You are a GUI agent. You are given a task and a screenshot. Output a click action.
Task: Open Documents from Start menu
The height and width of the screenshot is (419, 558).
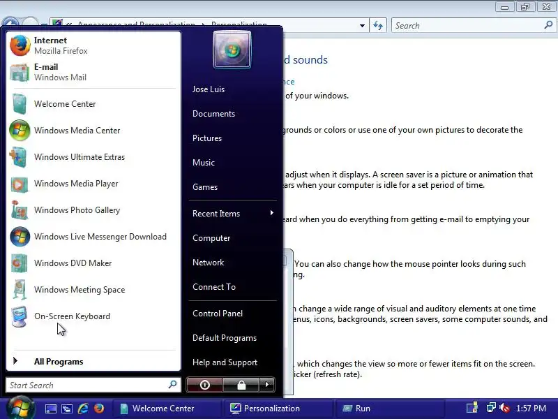pos(213,114)
